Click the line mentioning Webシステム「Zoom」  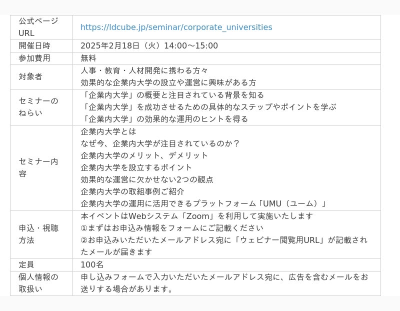[x=196, y=216]
